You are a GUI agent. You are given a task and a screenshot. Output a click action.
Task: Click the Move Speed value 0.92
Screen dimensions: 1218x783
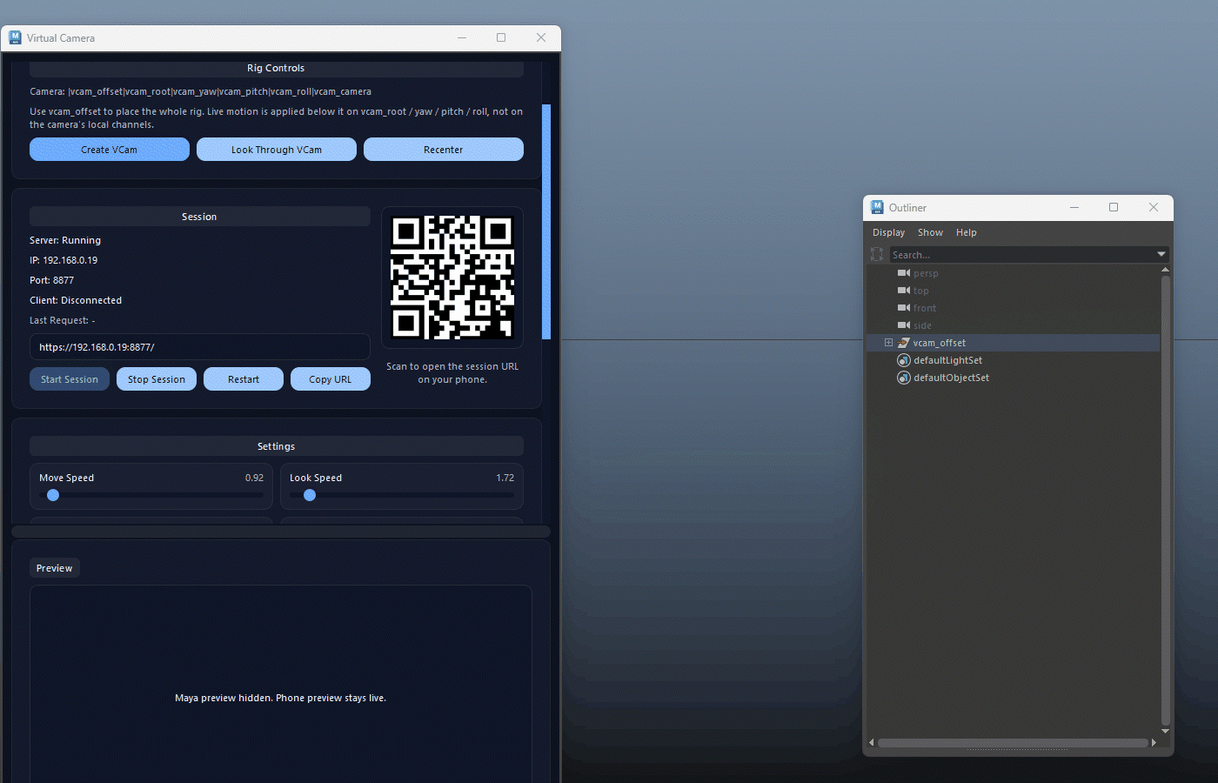coord(254,478)
